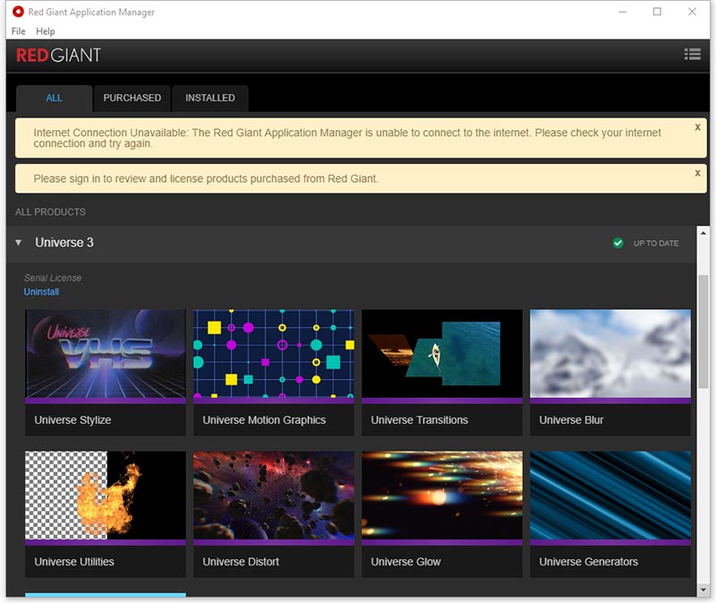Screen dimensions: 716x603
Task: Maximize the Red Giant Application Manager window
Action: pos(657,12)
